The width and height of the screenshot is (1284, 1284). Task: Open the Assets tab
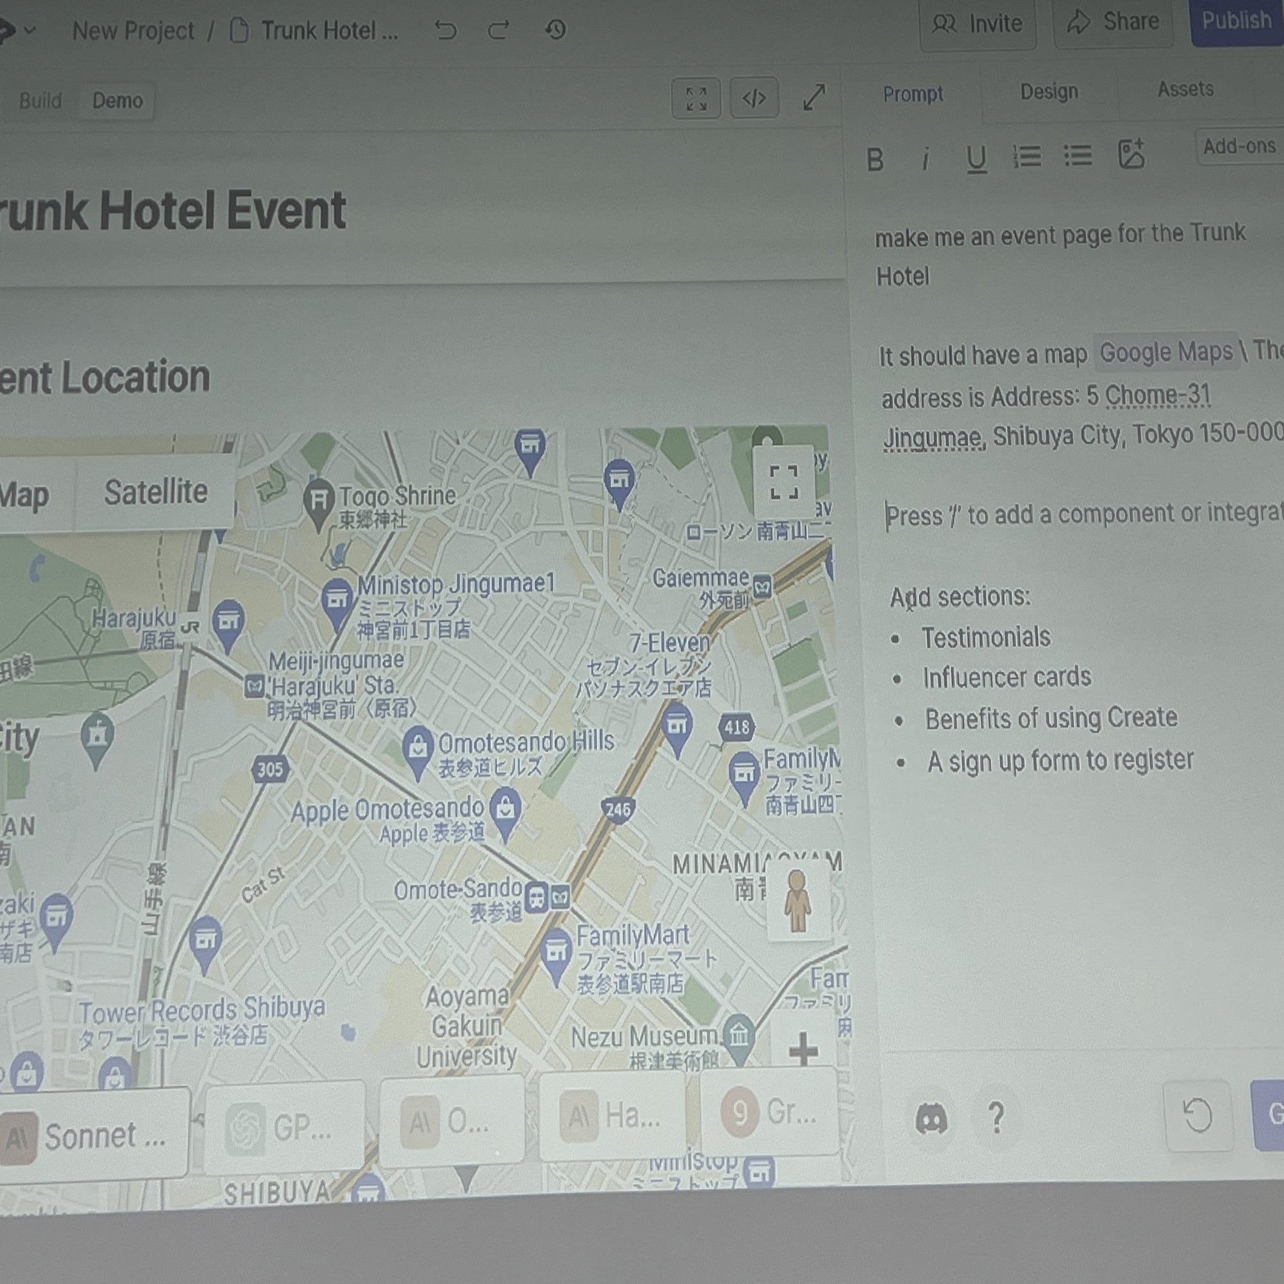(1186, 89)
